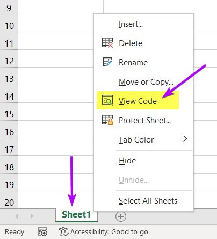
Task: Switch to the Sheet1 tab
Action: pos(76,214)
